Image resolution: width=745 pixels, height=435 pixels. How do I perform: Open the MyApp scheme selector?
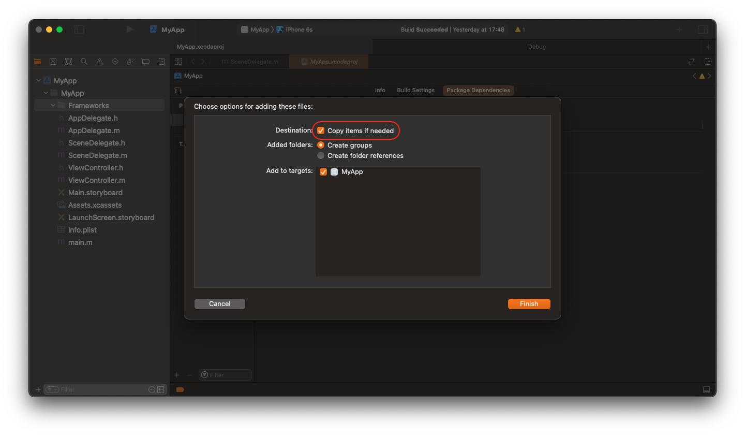255,30
